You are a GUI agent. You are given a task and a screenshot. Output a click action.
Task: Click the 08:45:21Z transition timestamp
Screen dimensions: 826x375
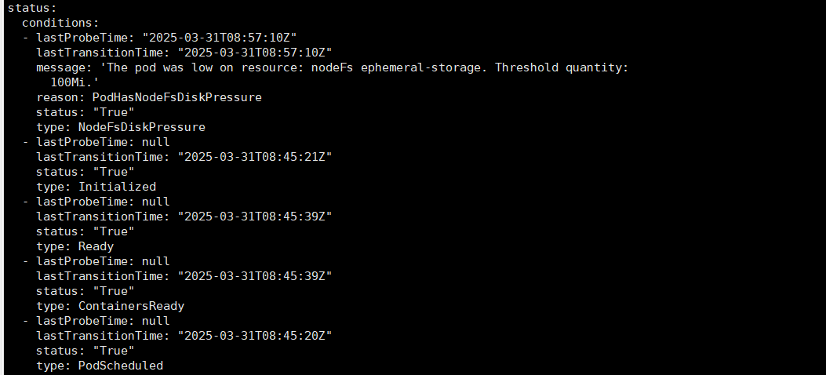point(255,157)
